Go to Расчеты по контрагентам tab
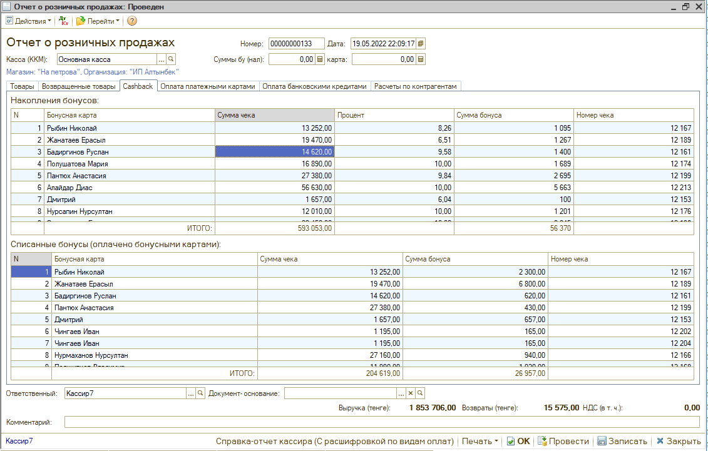This screenshot has width=708, height=451. (416, 86)
